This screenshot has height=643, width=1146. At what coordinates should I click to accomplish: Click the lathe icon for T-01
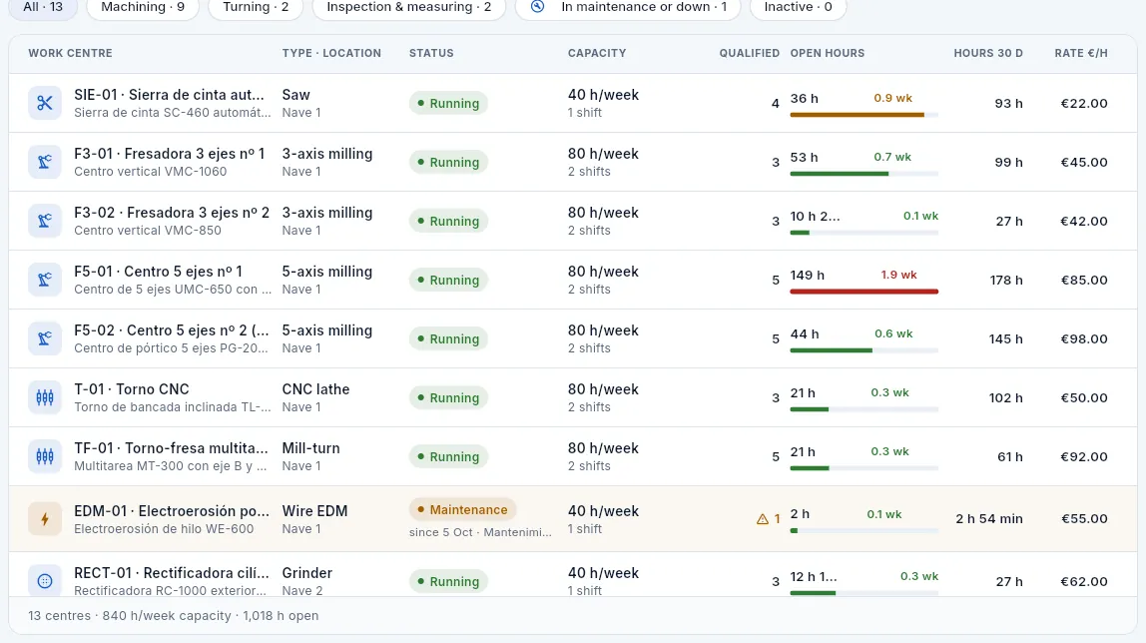(x=45, y=397)
